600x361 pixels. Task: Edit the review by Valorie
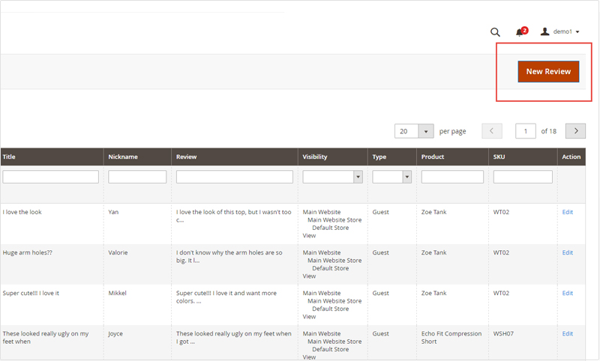pyautogui.click(x=568, y=252)
